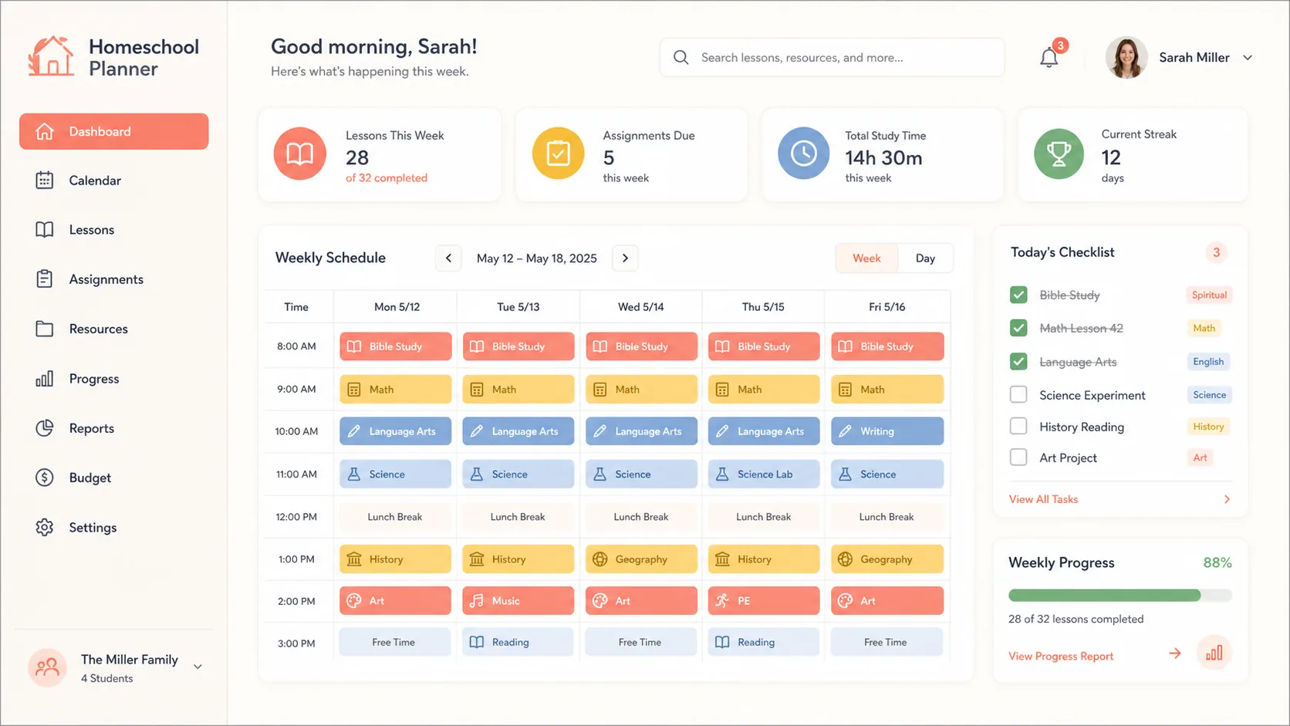The image size is (1290, 726).
Task: Click into the search lessons field
Action: [832, 58]
